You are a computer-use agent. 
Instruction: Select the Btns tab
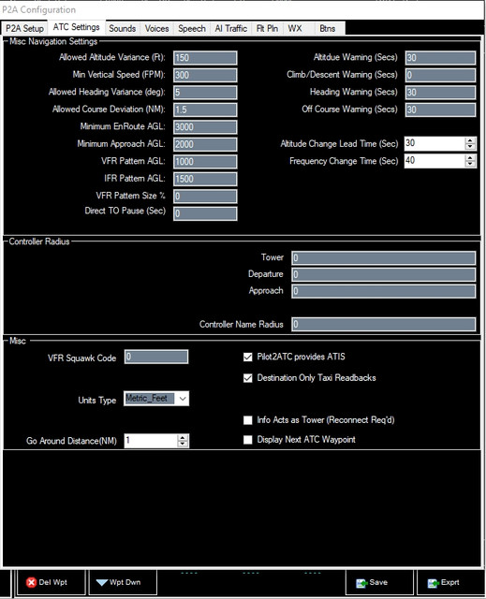tap(328, 28)
